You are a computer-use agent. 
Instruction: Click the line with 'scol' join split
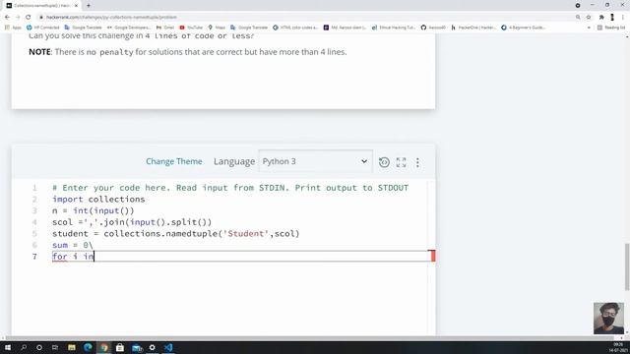132,222
